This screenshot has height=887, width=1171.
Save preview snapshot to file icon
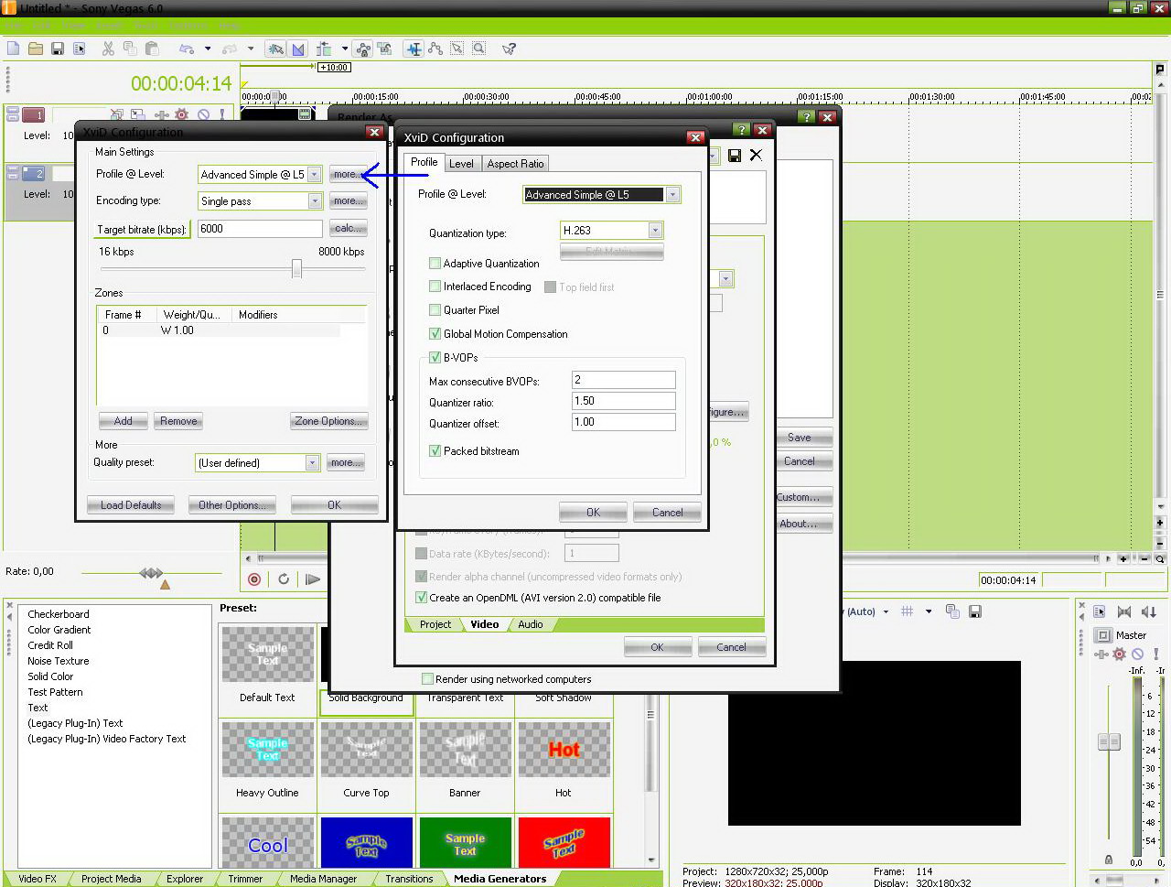[x=975, y=611]
